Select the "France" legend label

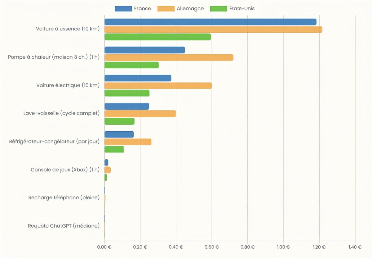[x=143, y=9]
